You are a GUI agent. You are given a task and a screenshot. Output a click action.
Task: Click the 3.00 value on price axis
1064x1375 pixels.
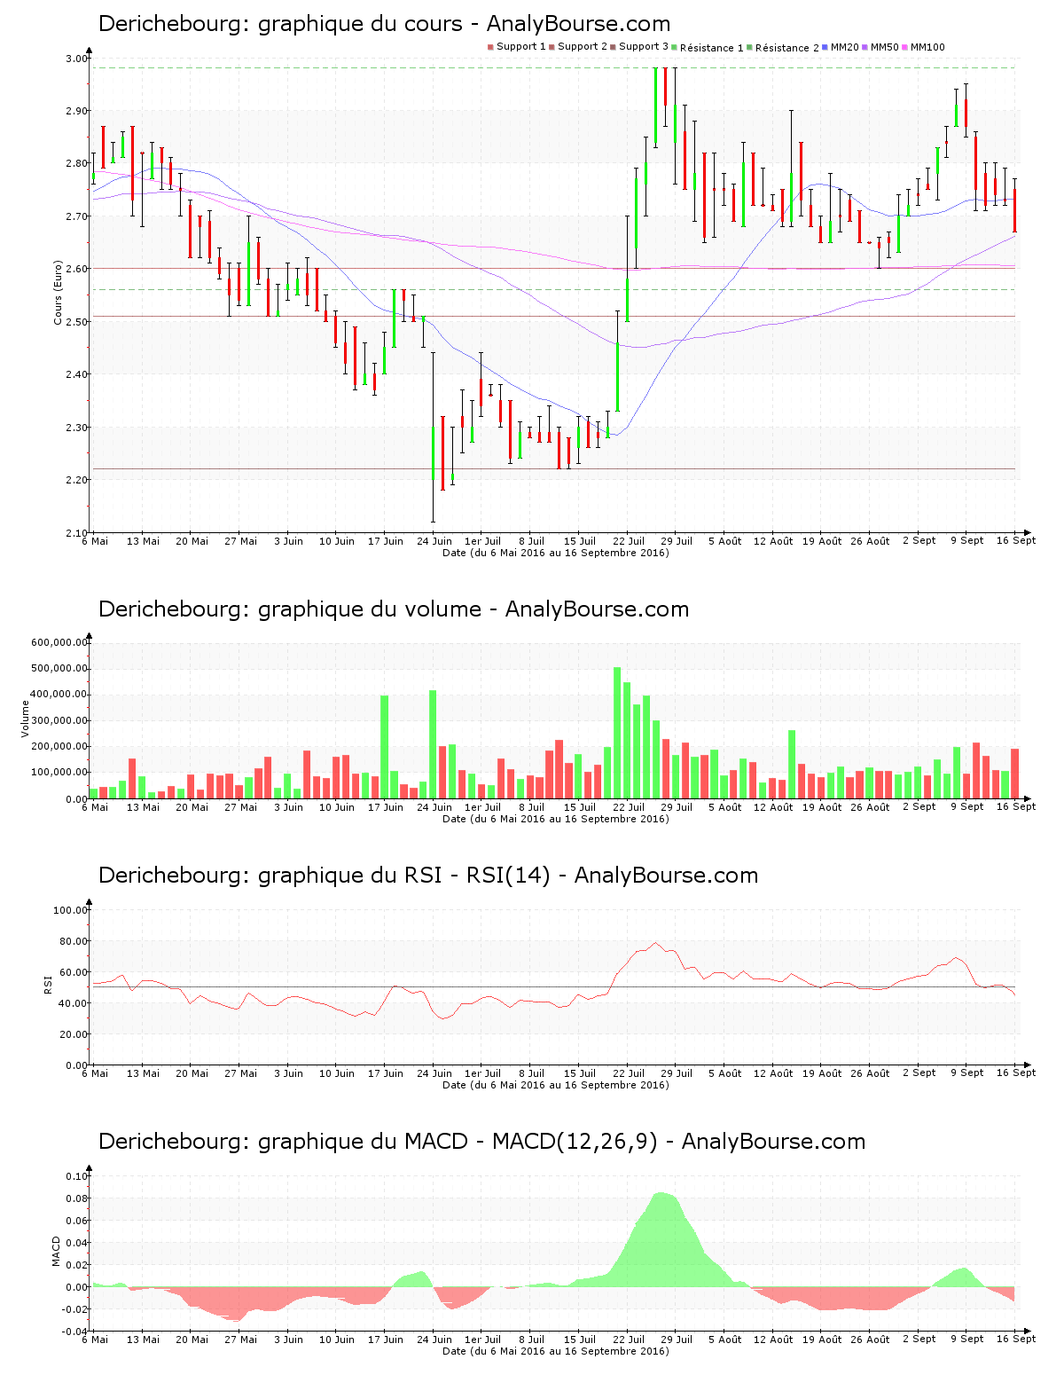(x=77, y=59)
